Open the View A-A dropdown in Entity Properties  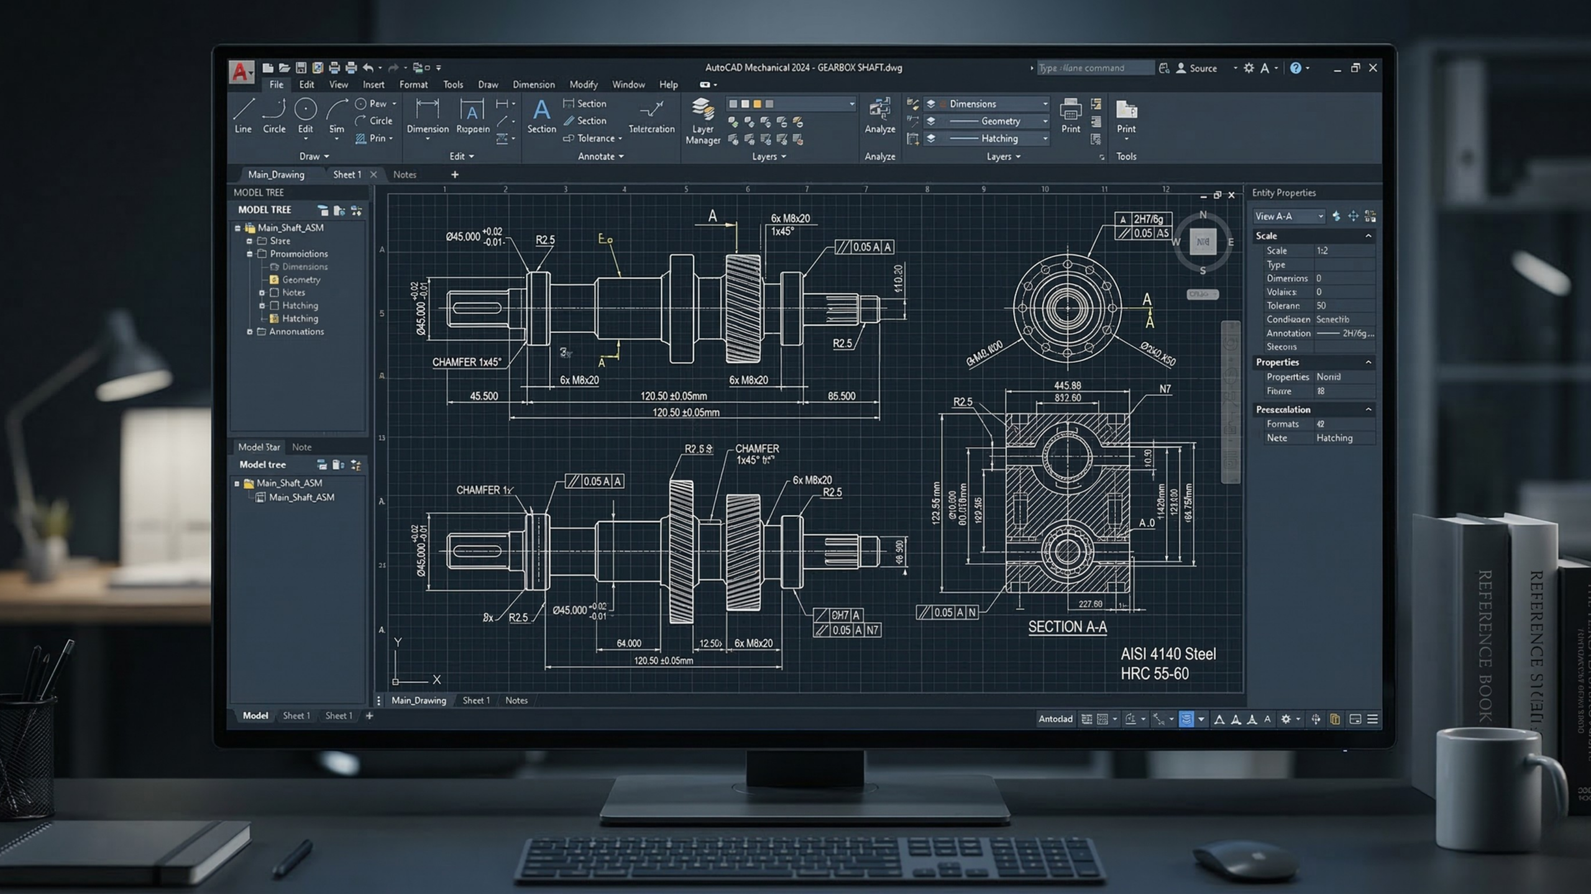(x=1322, y=216)
